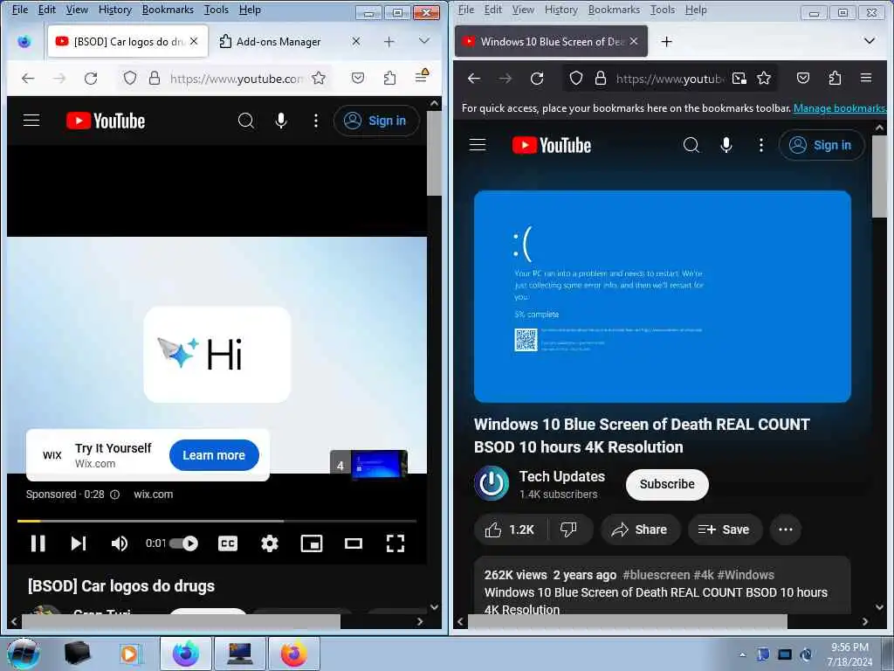Pause the video in the left window

pos(38,543)
